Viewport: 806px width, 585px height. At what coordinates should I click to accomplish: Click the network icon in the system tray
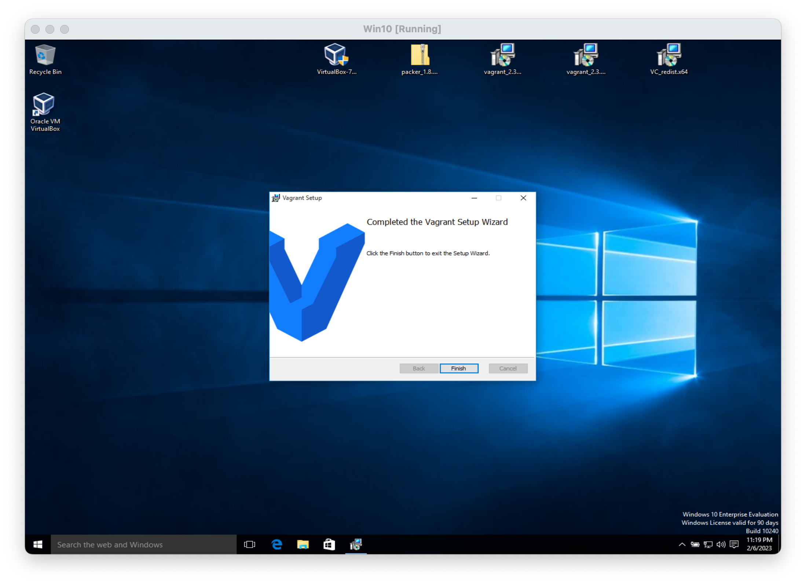(708, 545)
